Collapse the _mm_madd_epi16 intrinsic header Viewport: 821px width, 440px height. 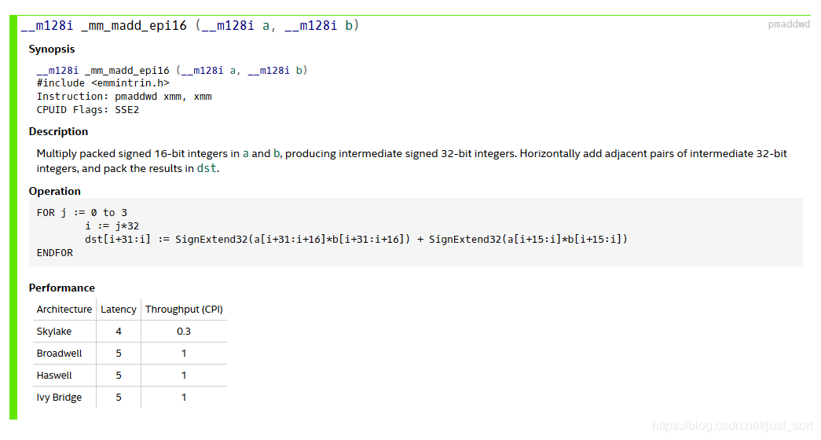click(189, 26)
